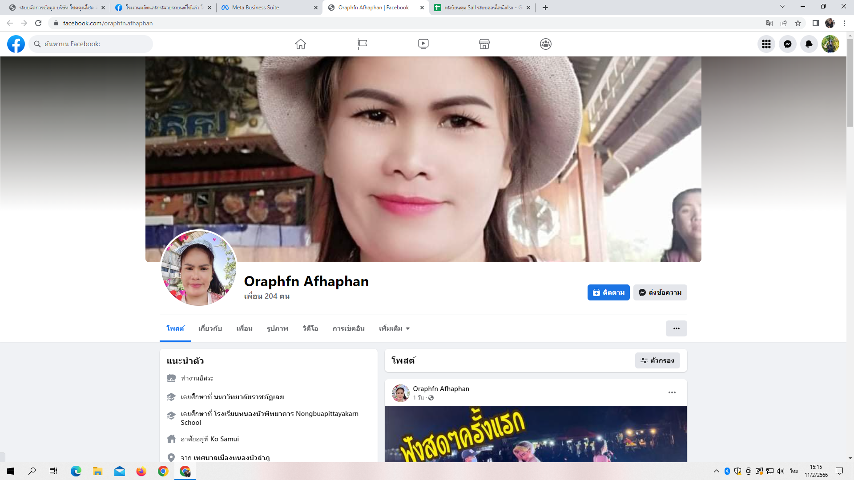Expand the เพิ่มเติม dropdown tab

(394, 328)
